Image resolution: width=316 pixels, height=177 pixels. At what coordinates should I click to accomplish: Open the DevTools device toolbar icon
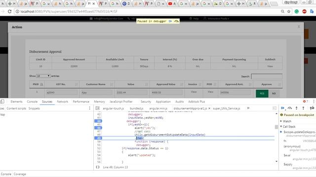(x=2, y=102)
